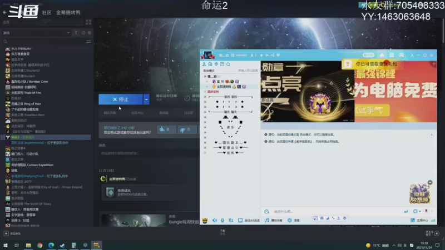Screen dimensions: 445x250
Task: Expand the red-labeled YY channel group
Action: coord(205,92)
